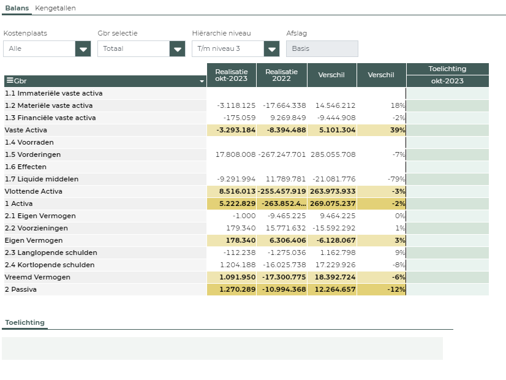Select the Toelichting tab at the bottom
506x380 pixels.
click(25, 322)
